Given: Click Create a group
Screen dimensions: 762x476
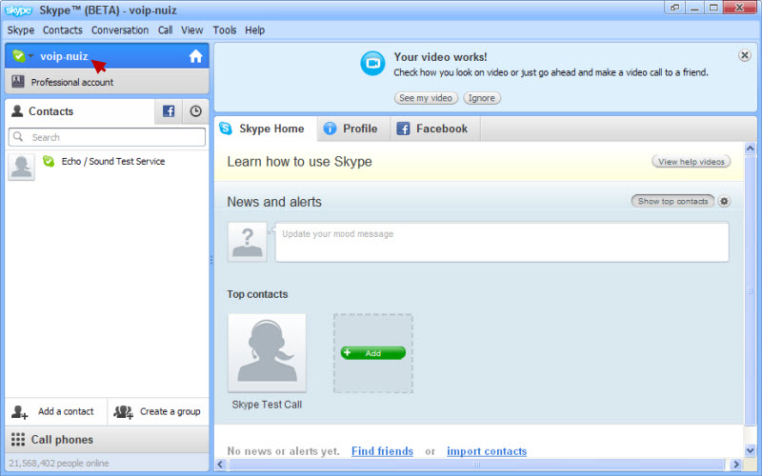Looking at the screenshot, I should point(158,411).
